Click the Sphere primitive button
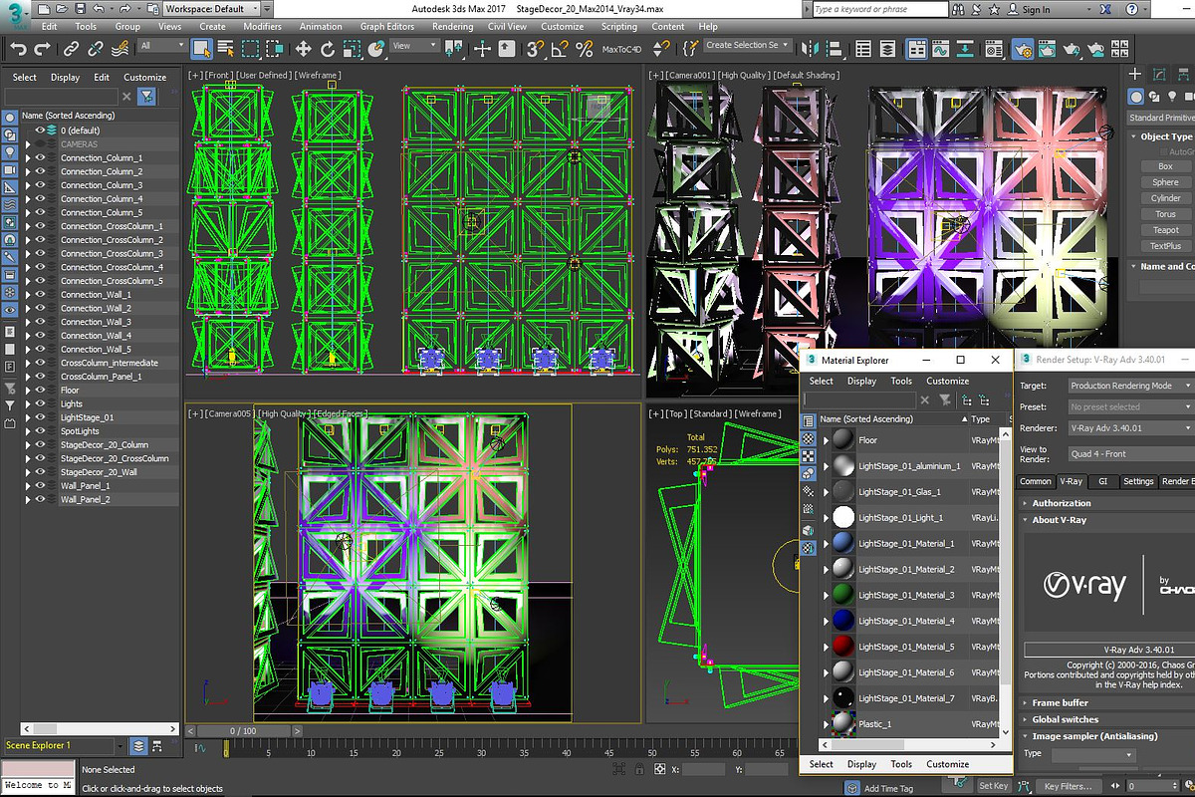This screenshot has height=797, width=1195. (x=1165, y=182)
